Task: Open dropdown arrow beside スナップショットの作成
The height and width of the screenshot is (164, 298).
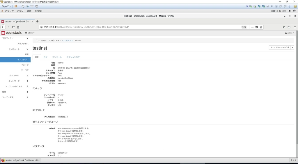Action: (292, 47)
